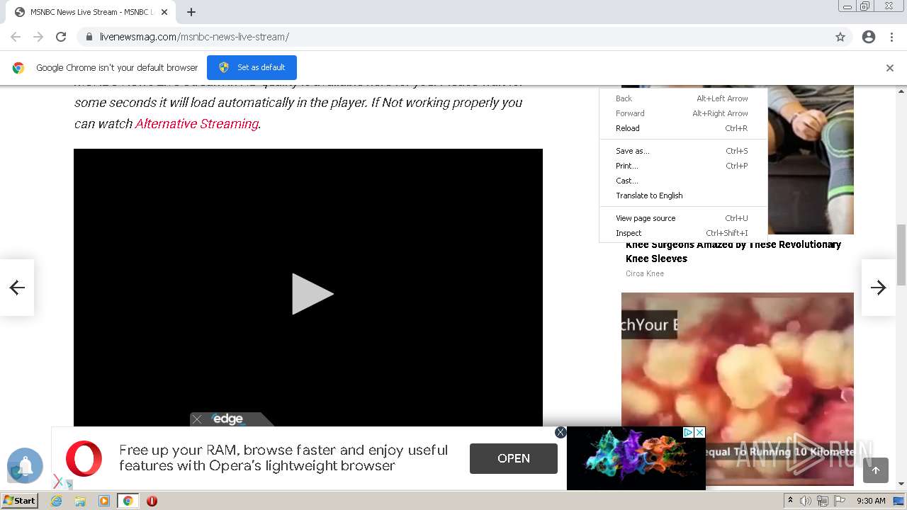
Task: Click the knee sleeve ad image
Action: [x=810, y=160]
